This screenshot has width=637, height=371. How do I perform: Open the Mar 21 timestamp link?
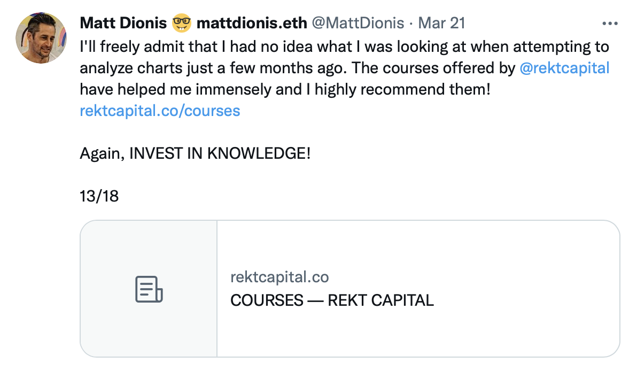point(441,24)
